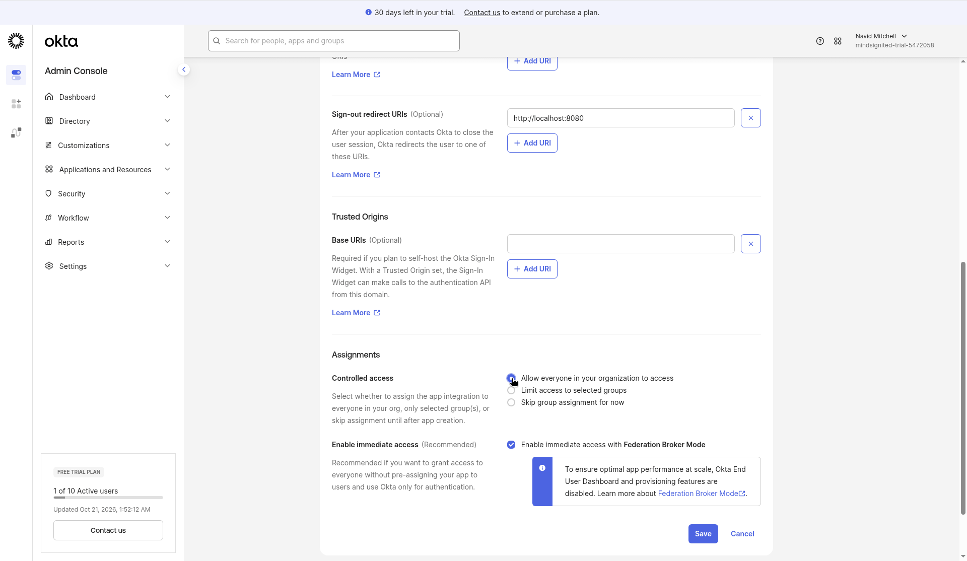Image resolution: width=967 pixels, height=561 pixels.
Task: Expand the Security menu chevron
Action: coord(167,193)
